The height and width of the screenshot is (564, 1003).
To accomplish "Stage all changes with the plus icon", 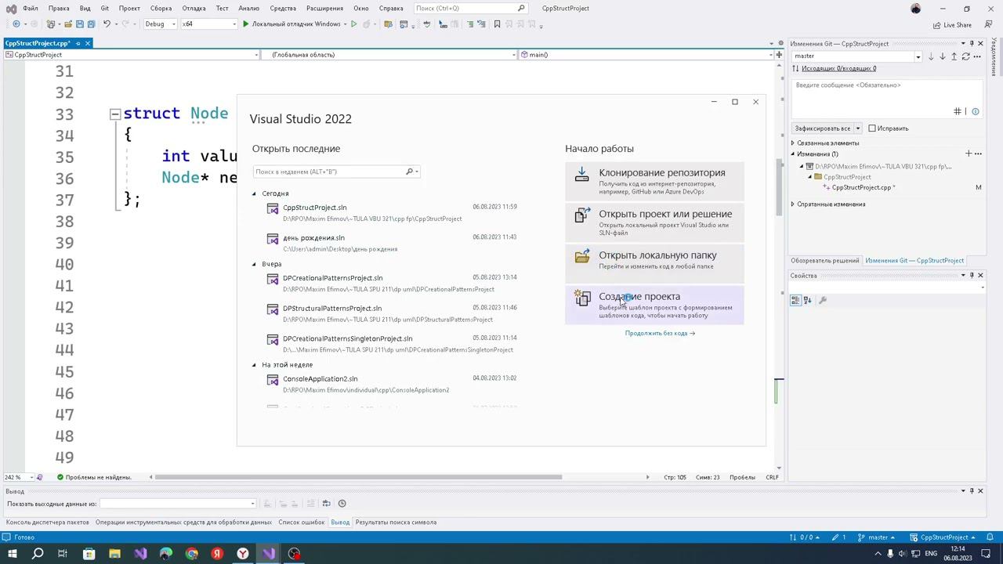I will (969, 154).
